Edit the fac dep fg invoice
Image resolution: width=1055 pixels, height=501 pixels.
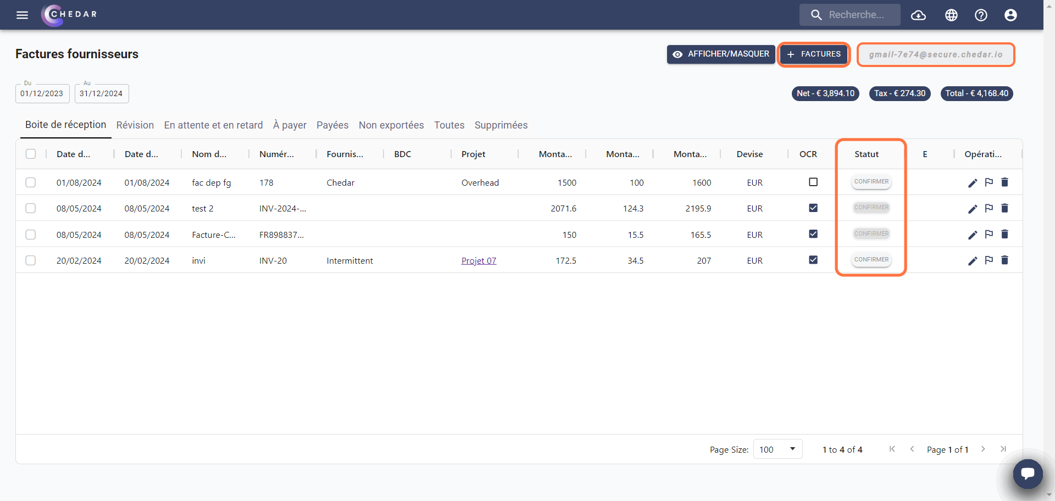973,183
